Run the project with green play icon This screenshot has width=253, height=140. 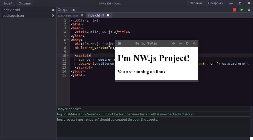click(242, 10)
